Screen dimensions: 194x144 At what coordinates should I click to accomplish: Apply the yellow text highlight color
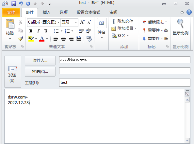pyautogui.click(x=31, y=39)
